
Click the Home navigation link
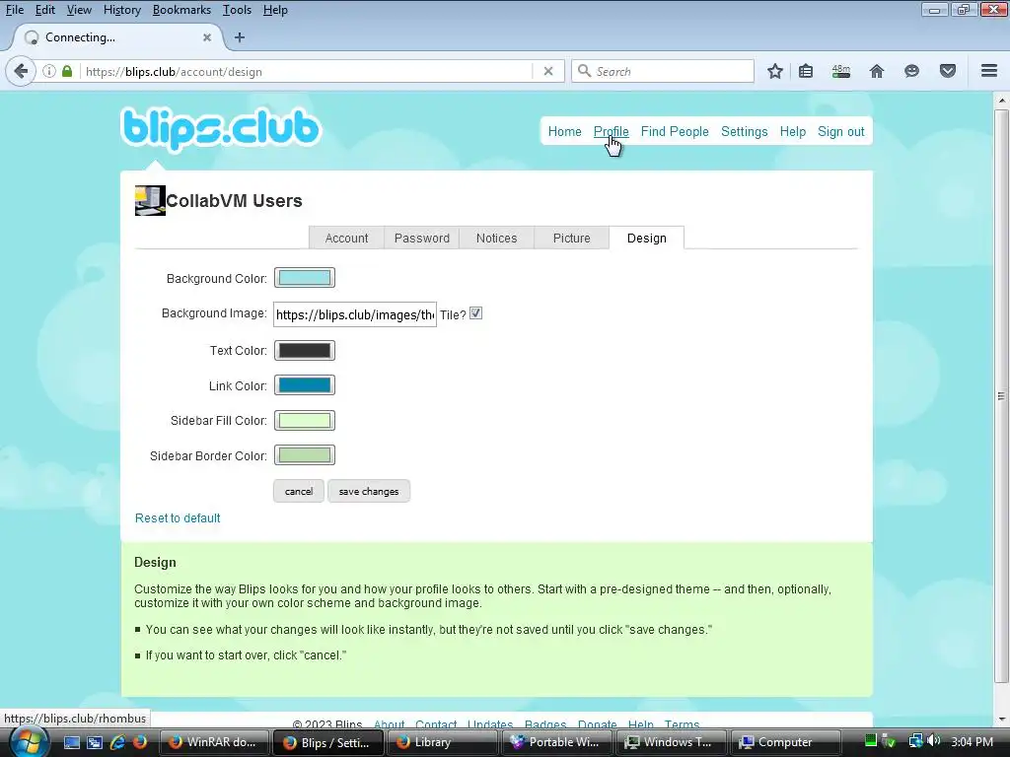pyautogui.click(x=565, y=131)
